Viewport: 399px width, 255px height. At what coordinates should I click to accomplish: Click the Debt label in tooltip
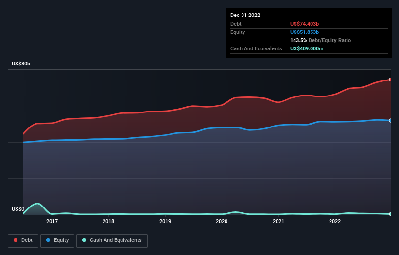point(236,24)
